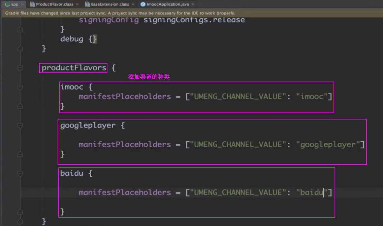
Task: Click the imooc flavor name
Action: (72, 87)
